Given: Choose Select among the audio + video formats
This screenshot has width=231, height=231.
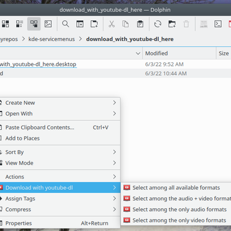Looking at the screenshot, I should [x=176, y=199].
